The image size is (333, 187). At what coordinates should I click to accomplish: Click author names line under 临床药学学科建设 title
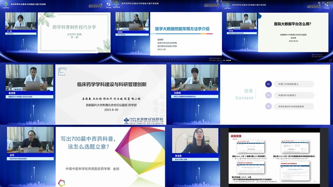(111, 99)
